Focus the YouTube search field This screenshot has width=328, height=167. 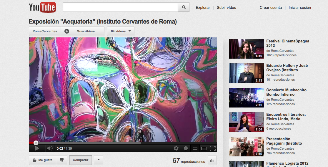coord(121,7)
